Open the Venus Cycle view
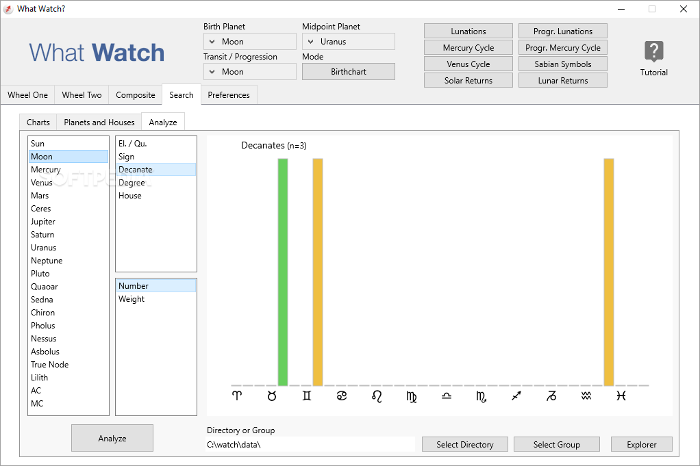This screenshot has height=466, width=700. (x=468, y=64)
